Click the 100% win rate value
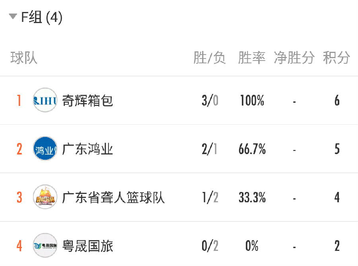The height and width of the screenshot is (266, 358). [252, 101]
